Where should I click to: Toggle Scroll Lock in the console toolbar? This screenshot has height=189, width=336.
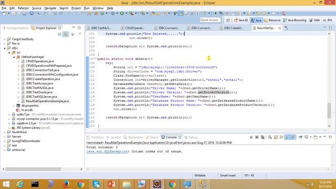[276, 137]
